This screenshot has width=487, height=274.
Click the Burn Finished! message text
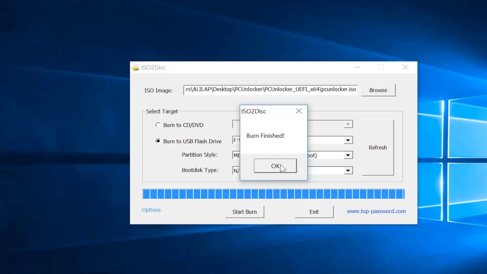coord(265,136)
